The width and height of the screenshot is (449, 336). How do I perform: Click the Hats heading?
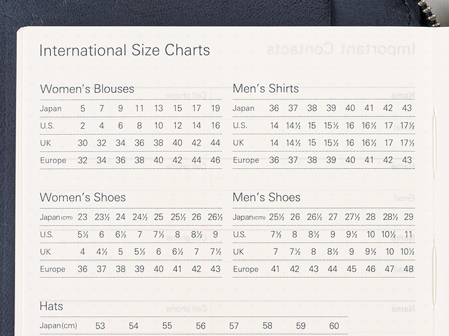coord(51,306)
